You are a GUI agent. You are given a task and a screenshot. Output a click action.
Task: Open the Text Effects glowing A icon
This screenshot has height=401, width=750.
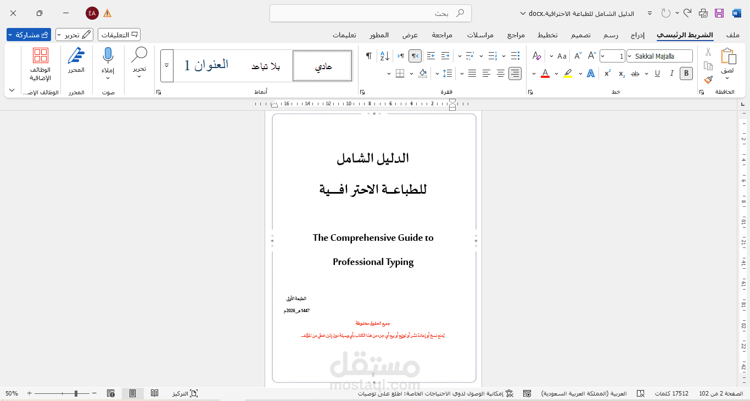591,73
